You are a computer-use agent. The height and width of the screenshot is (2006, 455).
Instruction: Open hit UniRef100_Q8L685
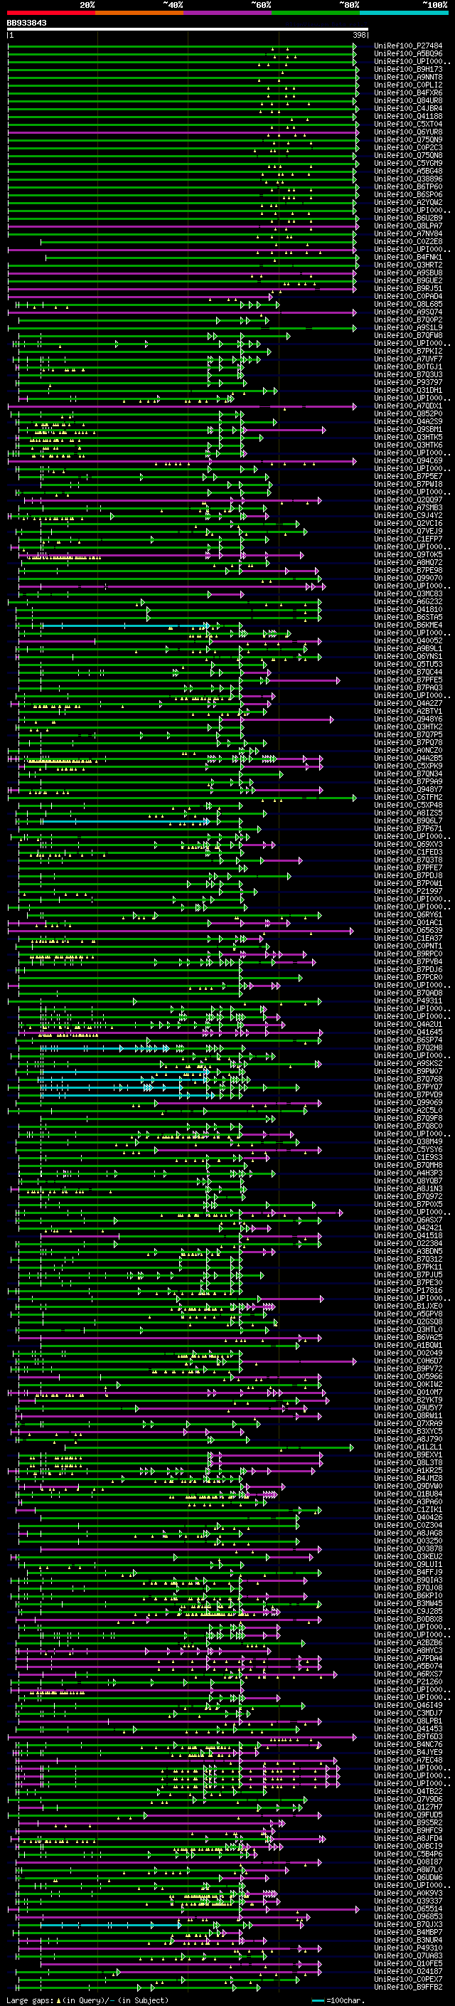(407, 304)
